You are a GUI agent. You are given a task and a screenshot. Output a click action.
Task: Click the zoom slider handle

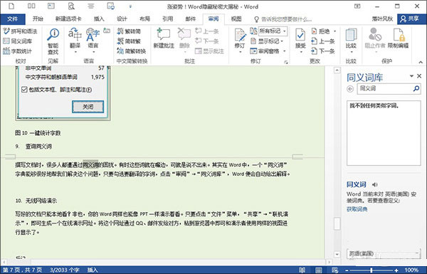[x=371, y=270]
